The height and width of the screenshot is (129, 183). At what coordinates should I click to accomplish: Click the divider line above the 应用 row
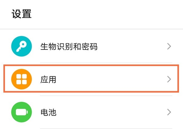[106, 63]
